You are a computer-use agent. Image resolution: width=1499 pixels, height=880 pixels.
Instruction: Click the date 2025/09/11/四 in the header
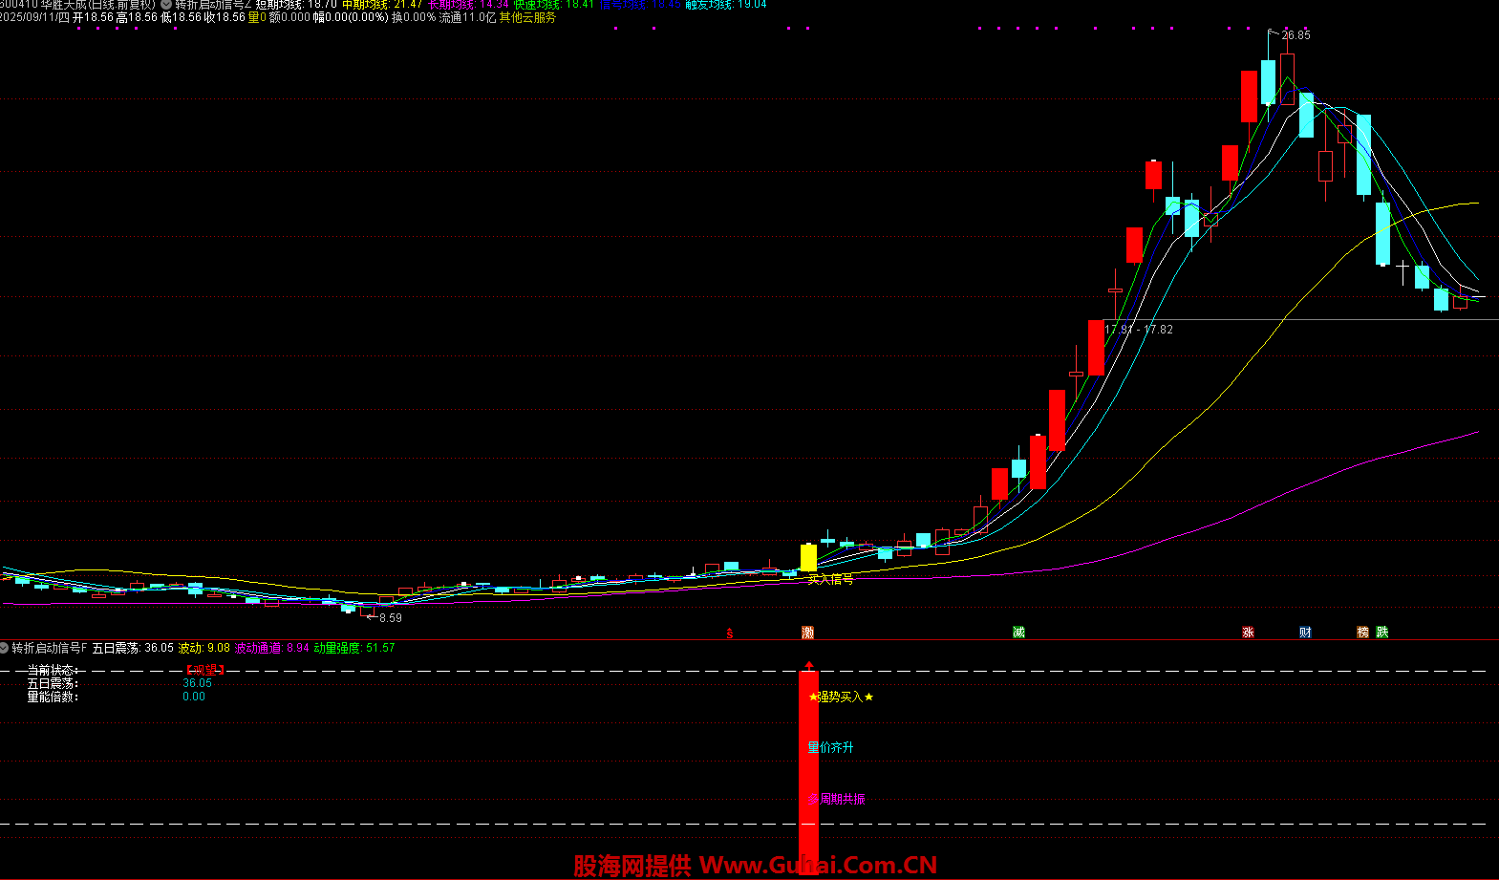pyautogui.click(x=35, y=17)
